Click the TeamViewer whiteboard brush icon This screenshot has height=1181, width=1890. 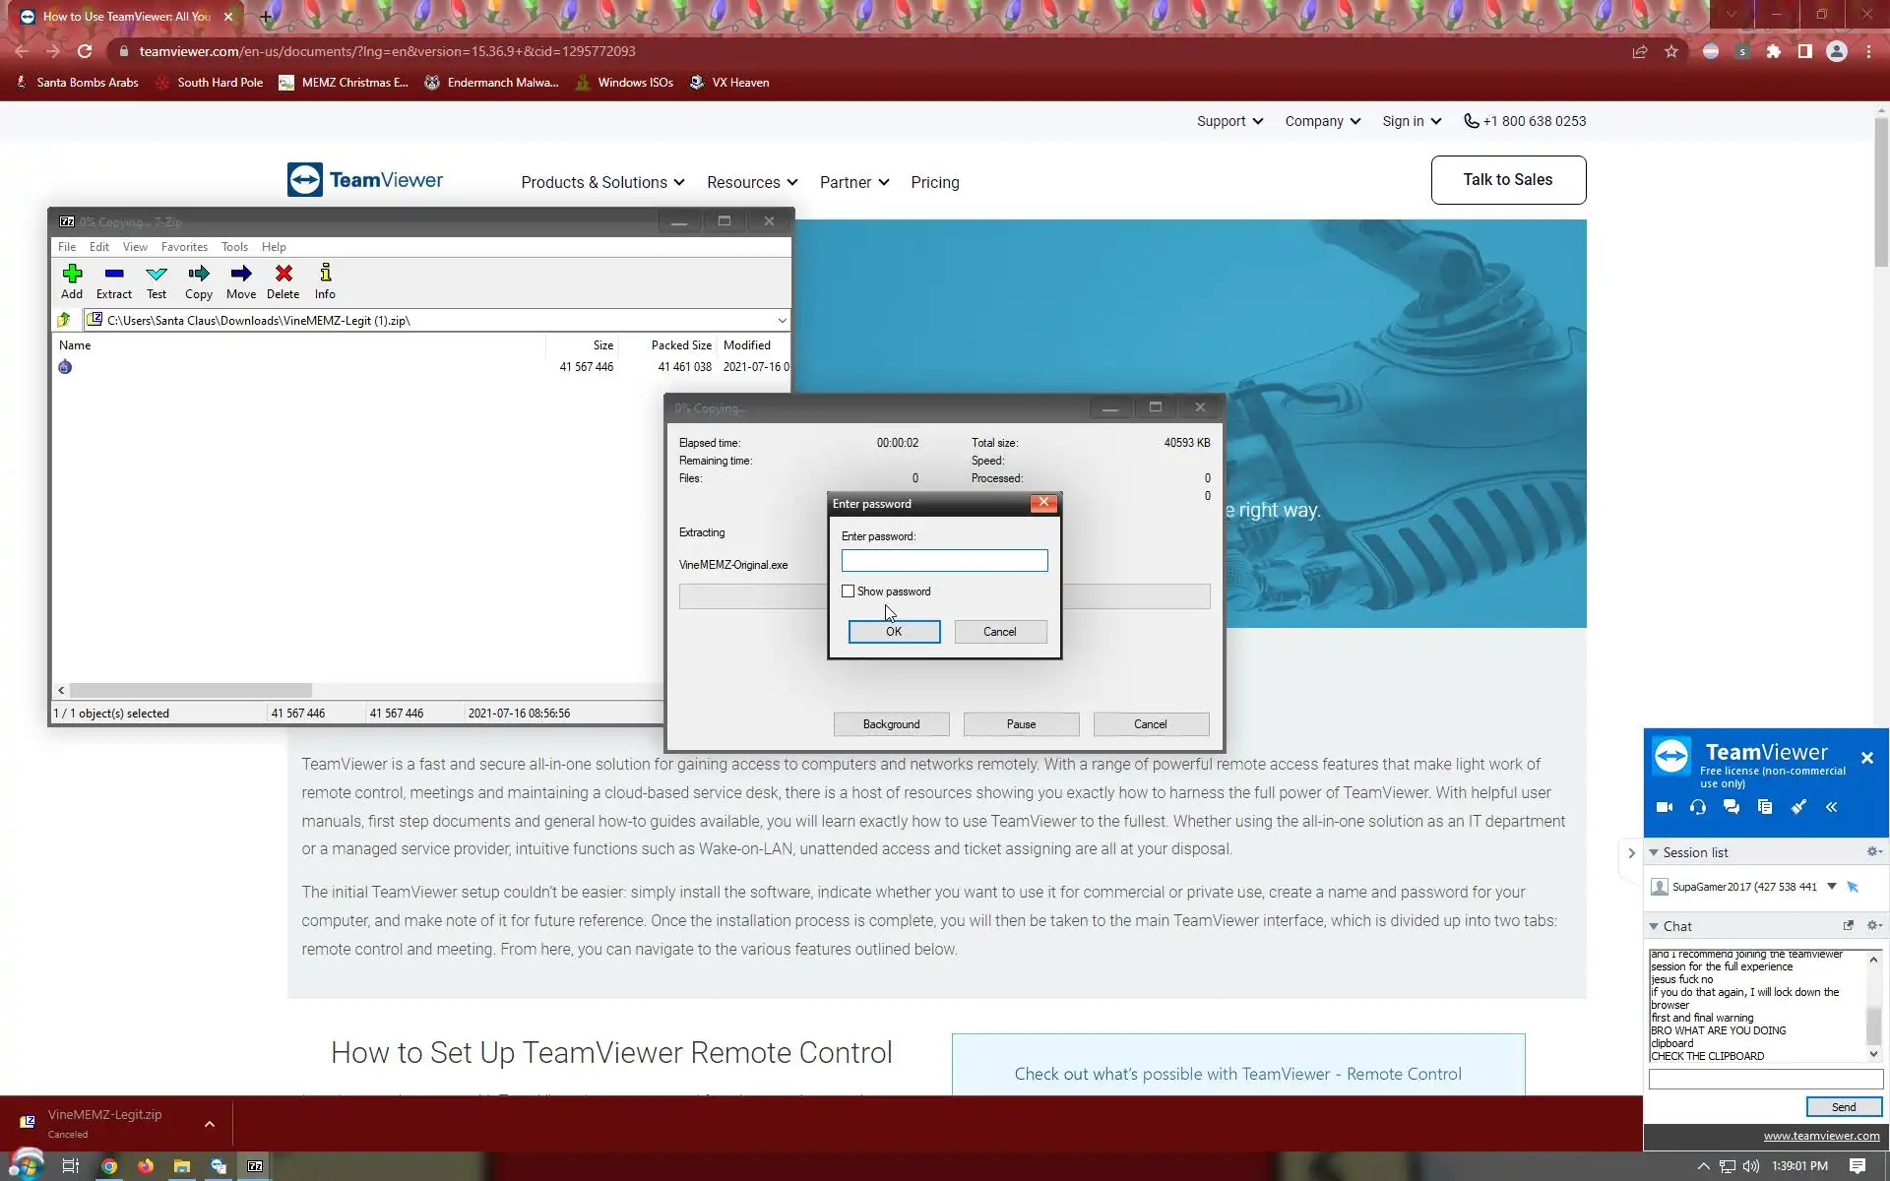pos(1798,807)
